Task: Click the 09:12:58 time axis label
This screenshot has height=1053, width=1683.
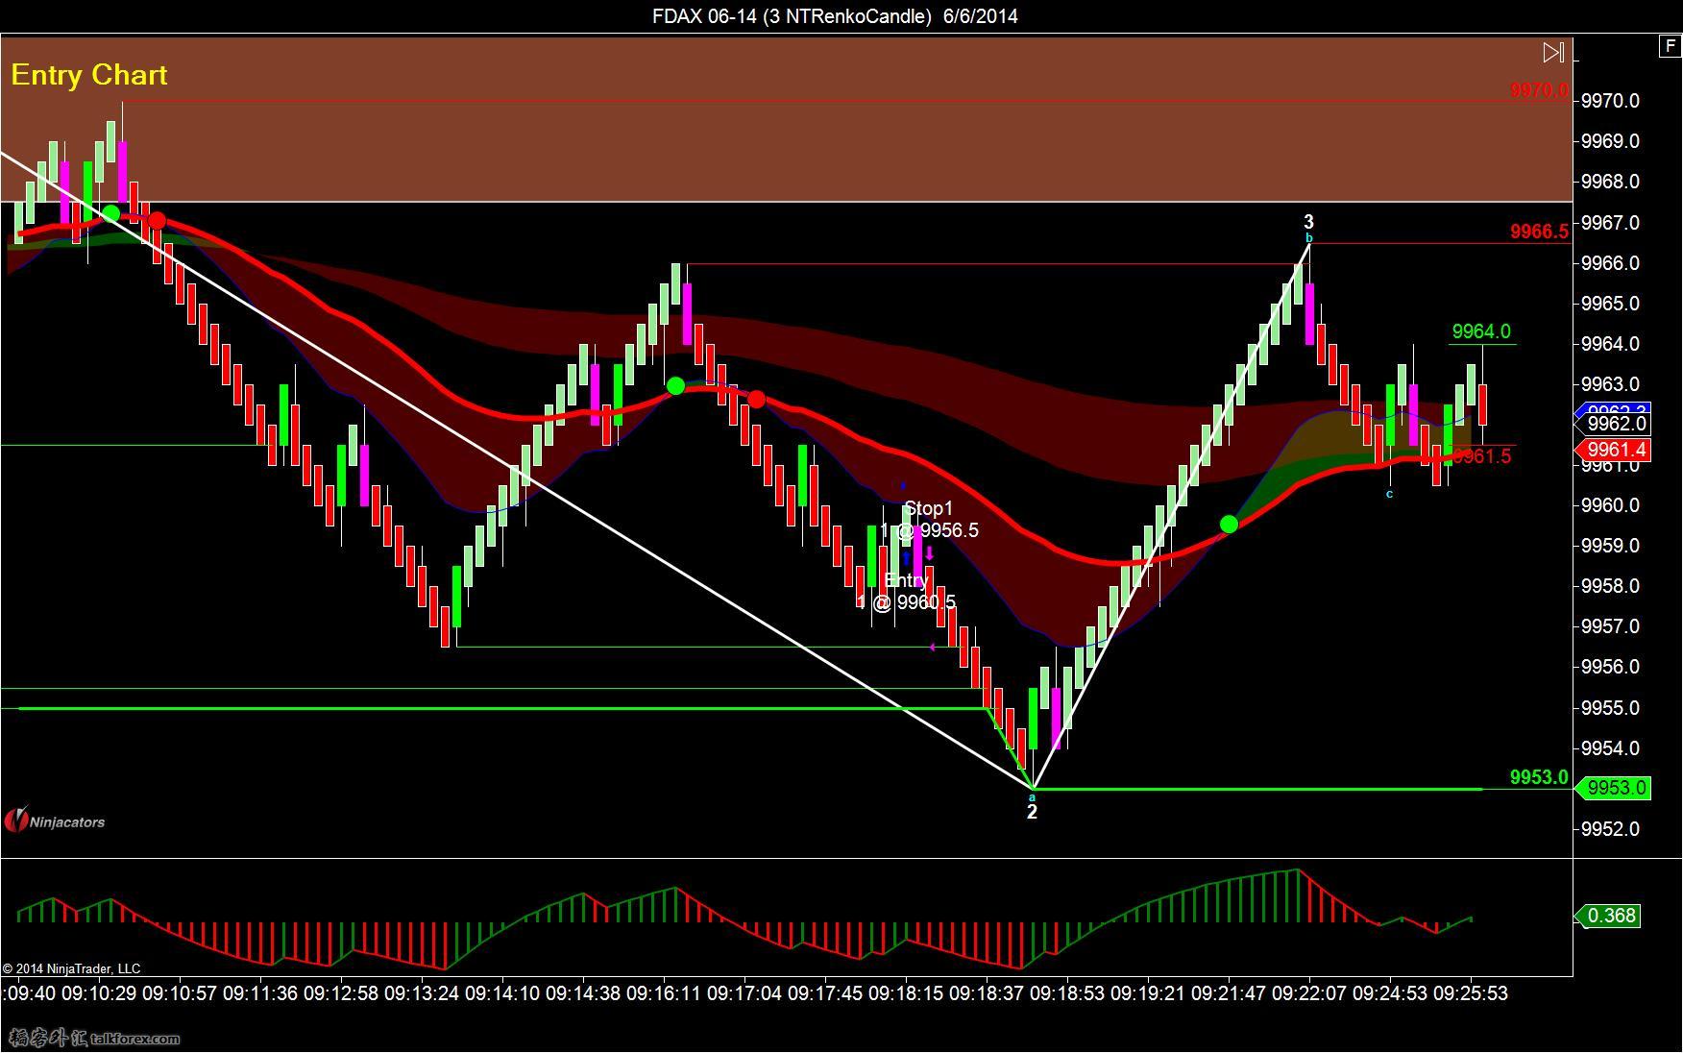Action: (341, 993)
